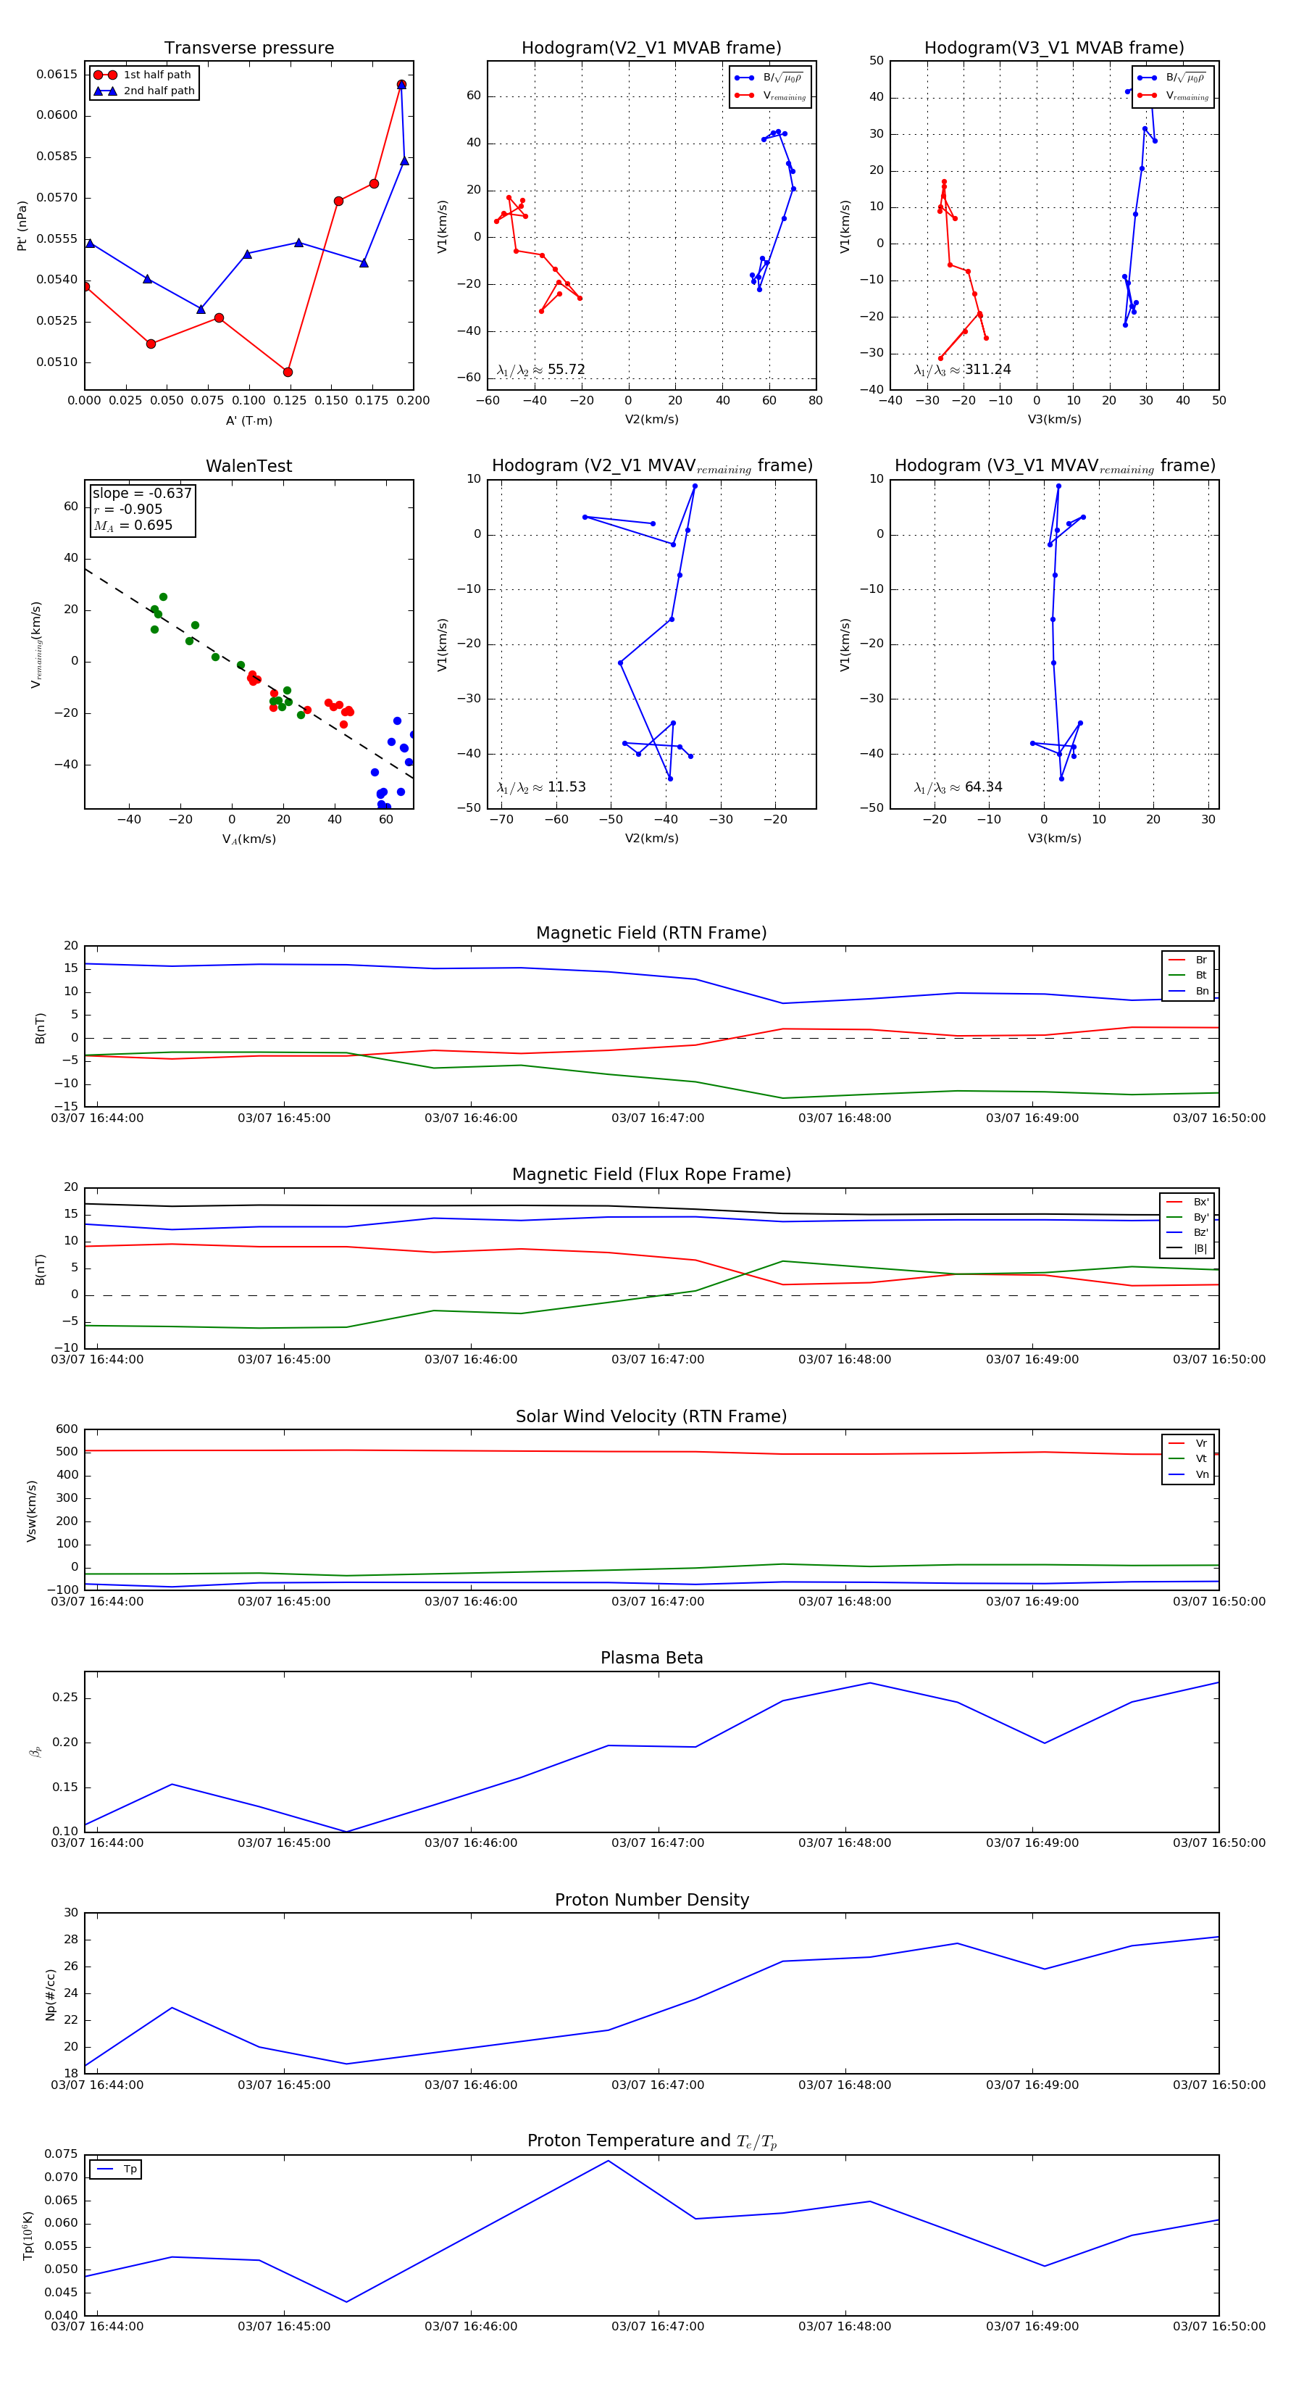The height and width of the screenshot is (2392, 1304).
Task: Click B/√μ0ρ legend entry in V3_V1 MVAB hodogram
Action: tap(1172, 78)
